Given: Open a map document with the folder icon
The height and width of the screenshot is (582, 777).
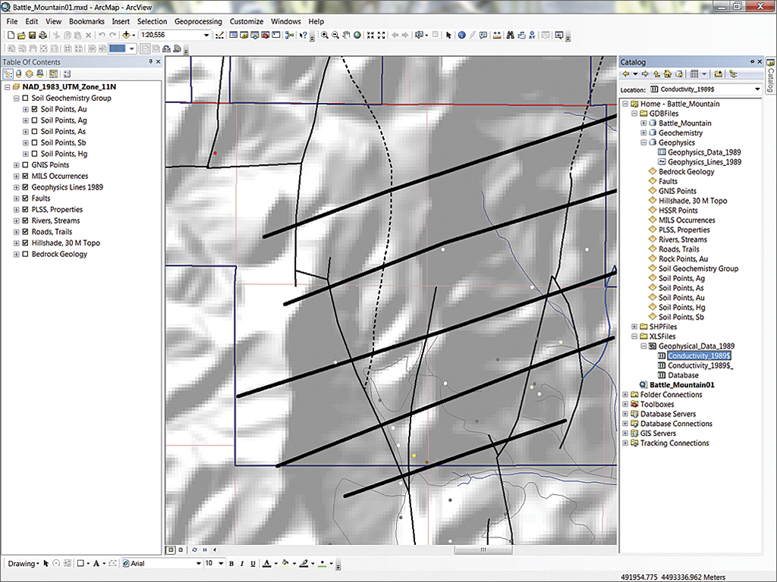Looking at the screenshot, I should [x=21, y=35].
